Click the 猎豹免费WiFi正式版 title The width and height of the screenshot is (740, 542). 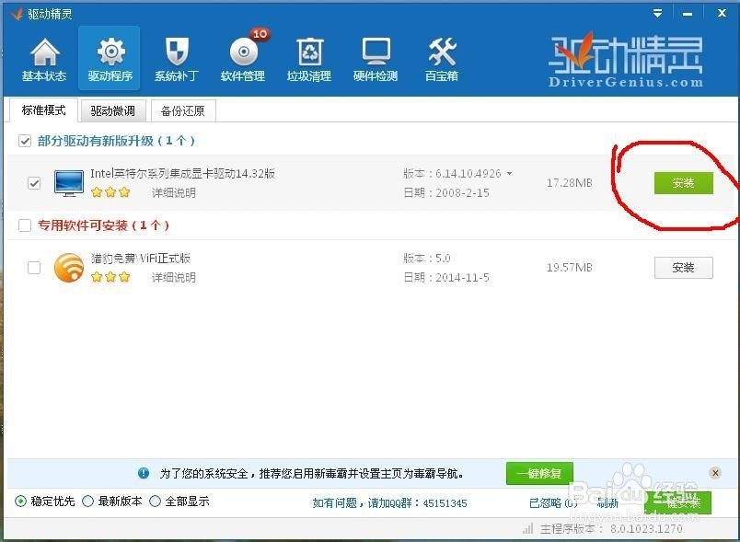pyautogui.click(x=141, y=258)
